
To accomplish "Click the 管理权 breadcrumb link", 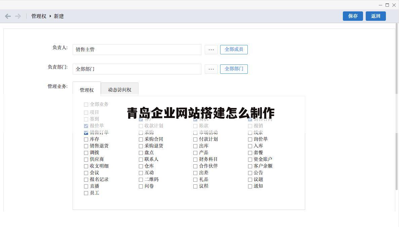I will [39, 16].
